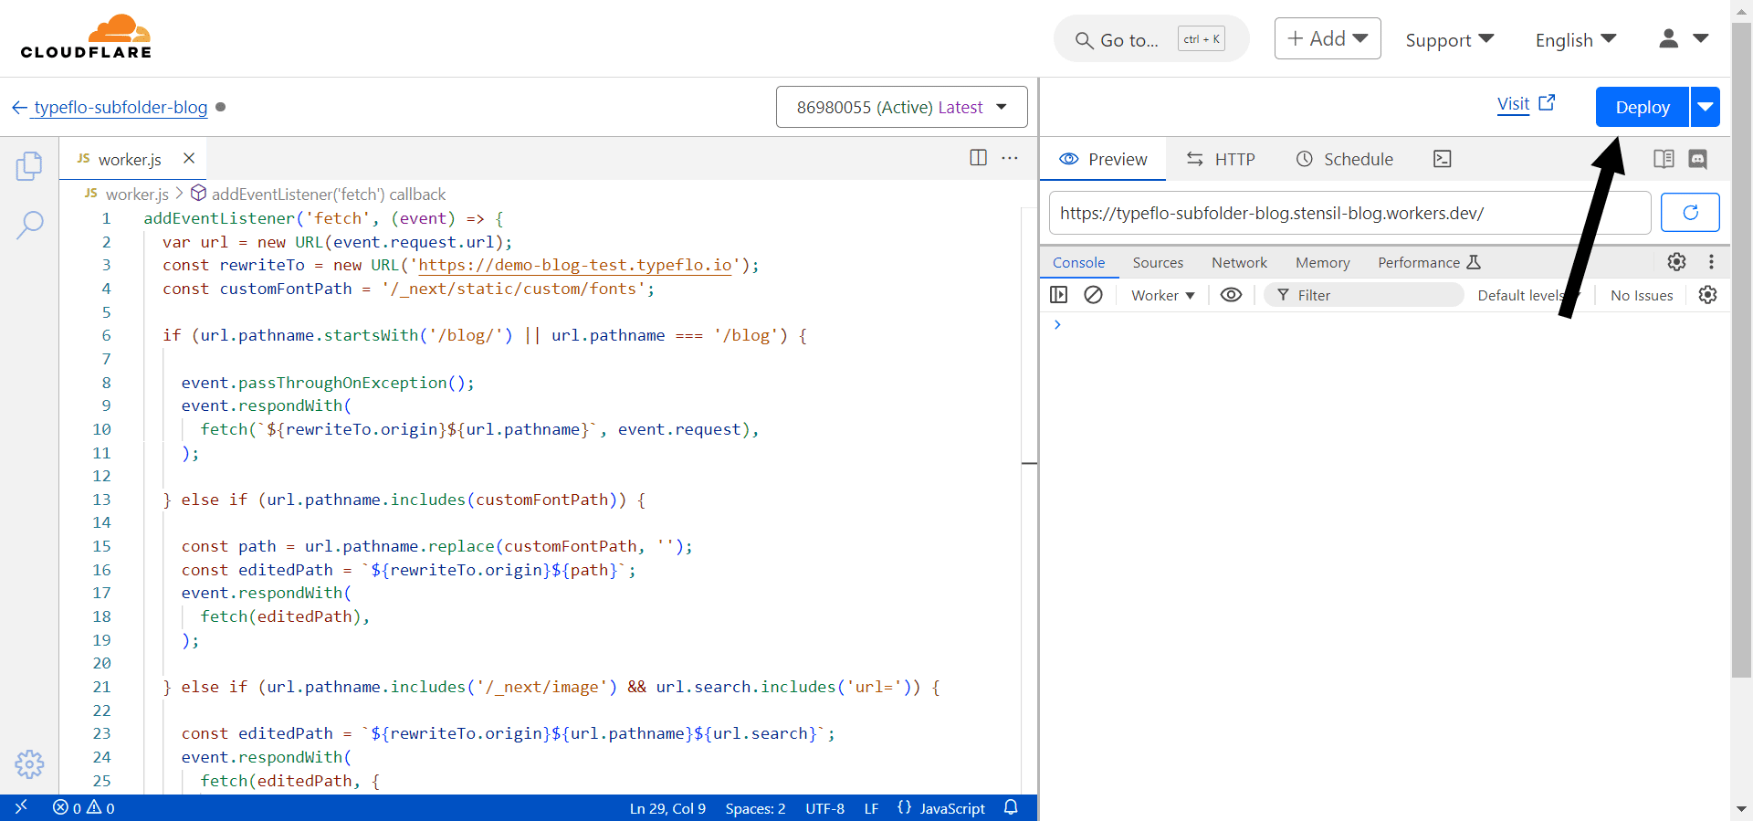1753x821 pixels.
Task: Open the Manage gear icon in sidebar
Action: [x=29, y=764]
